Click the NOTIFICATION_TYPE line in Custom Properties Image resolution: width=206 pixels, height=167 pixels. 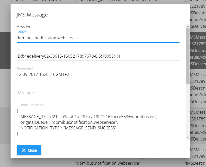click(x=68, y=128)
